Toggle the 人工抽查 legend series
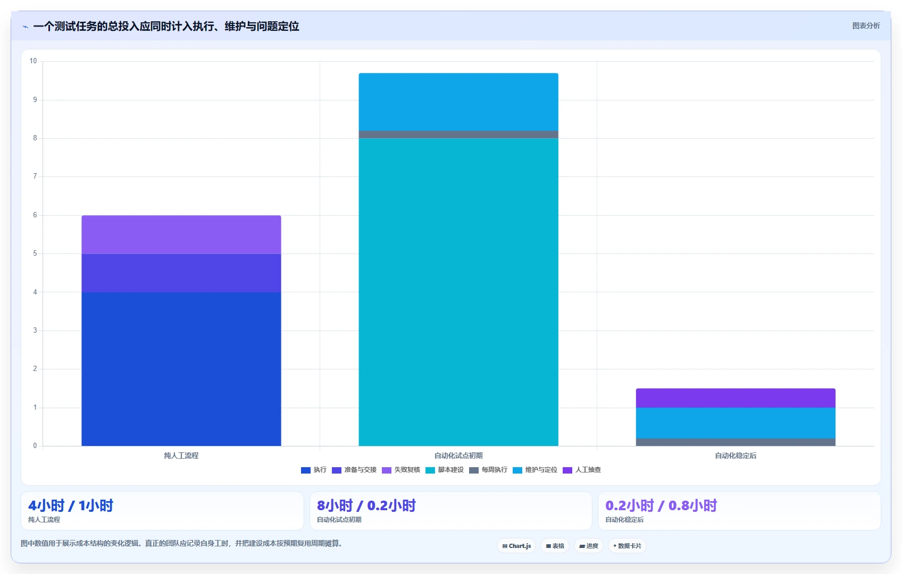Screen dimensions: 902x574 pos(582,470)
